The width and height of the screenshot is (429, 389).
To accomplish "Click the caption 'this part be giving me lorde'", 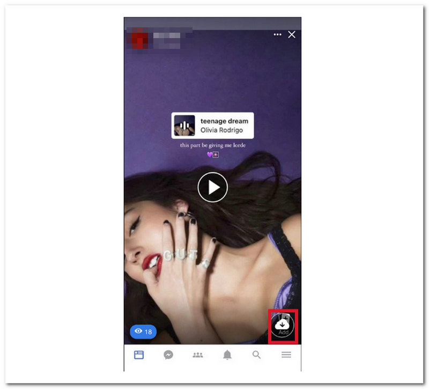I will tap(212, 145).
